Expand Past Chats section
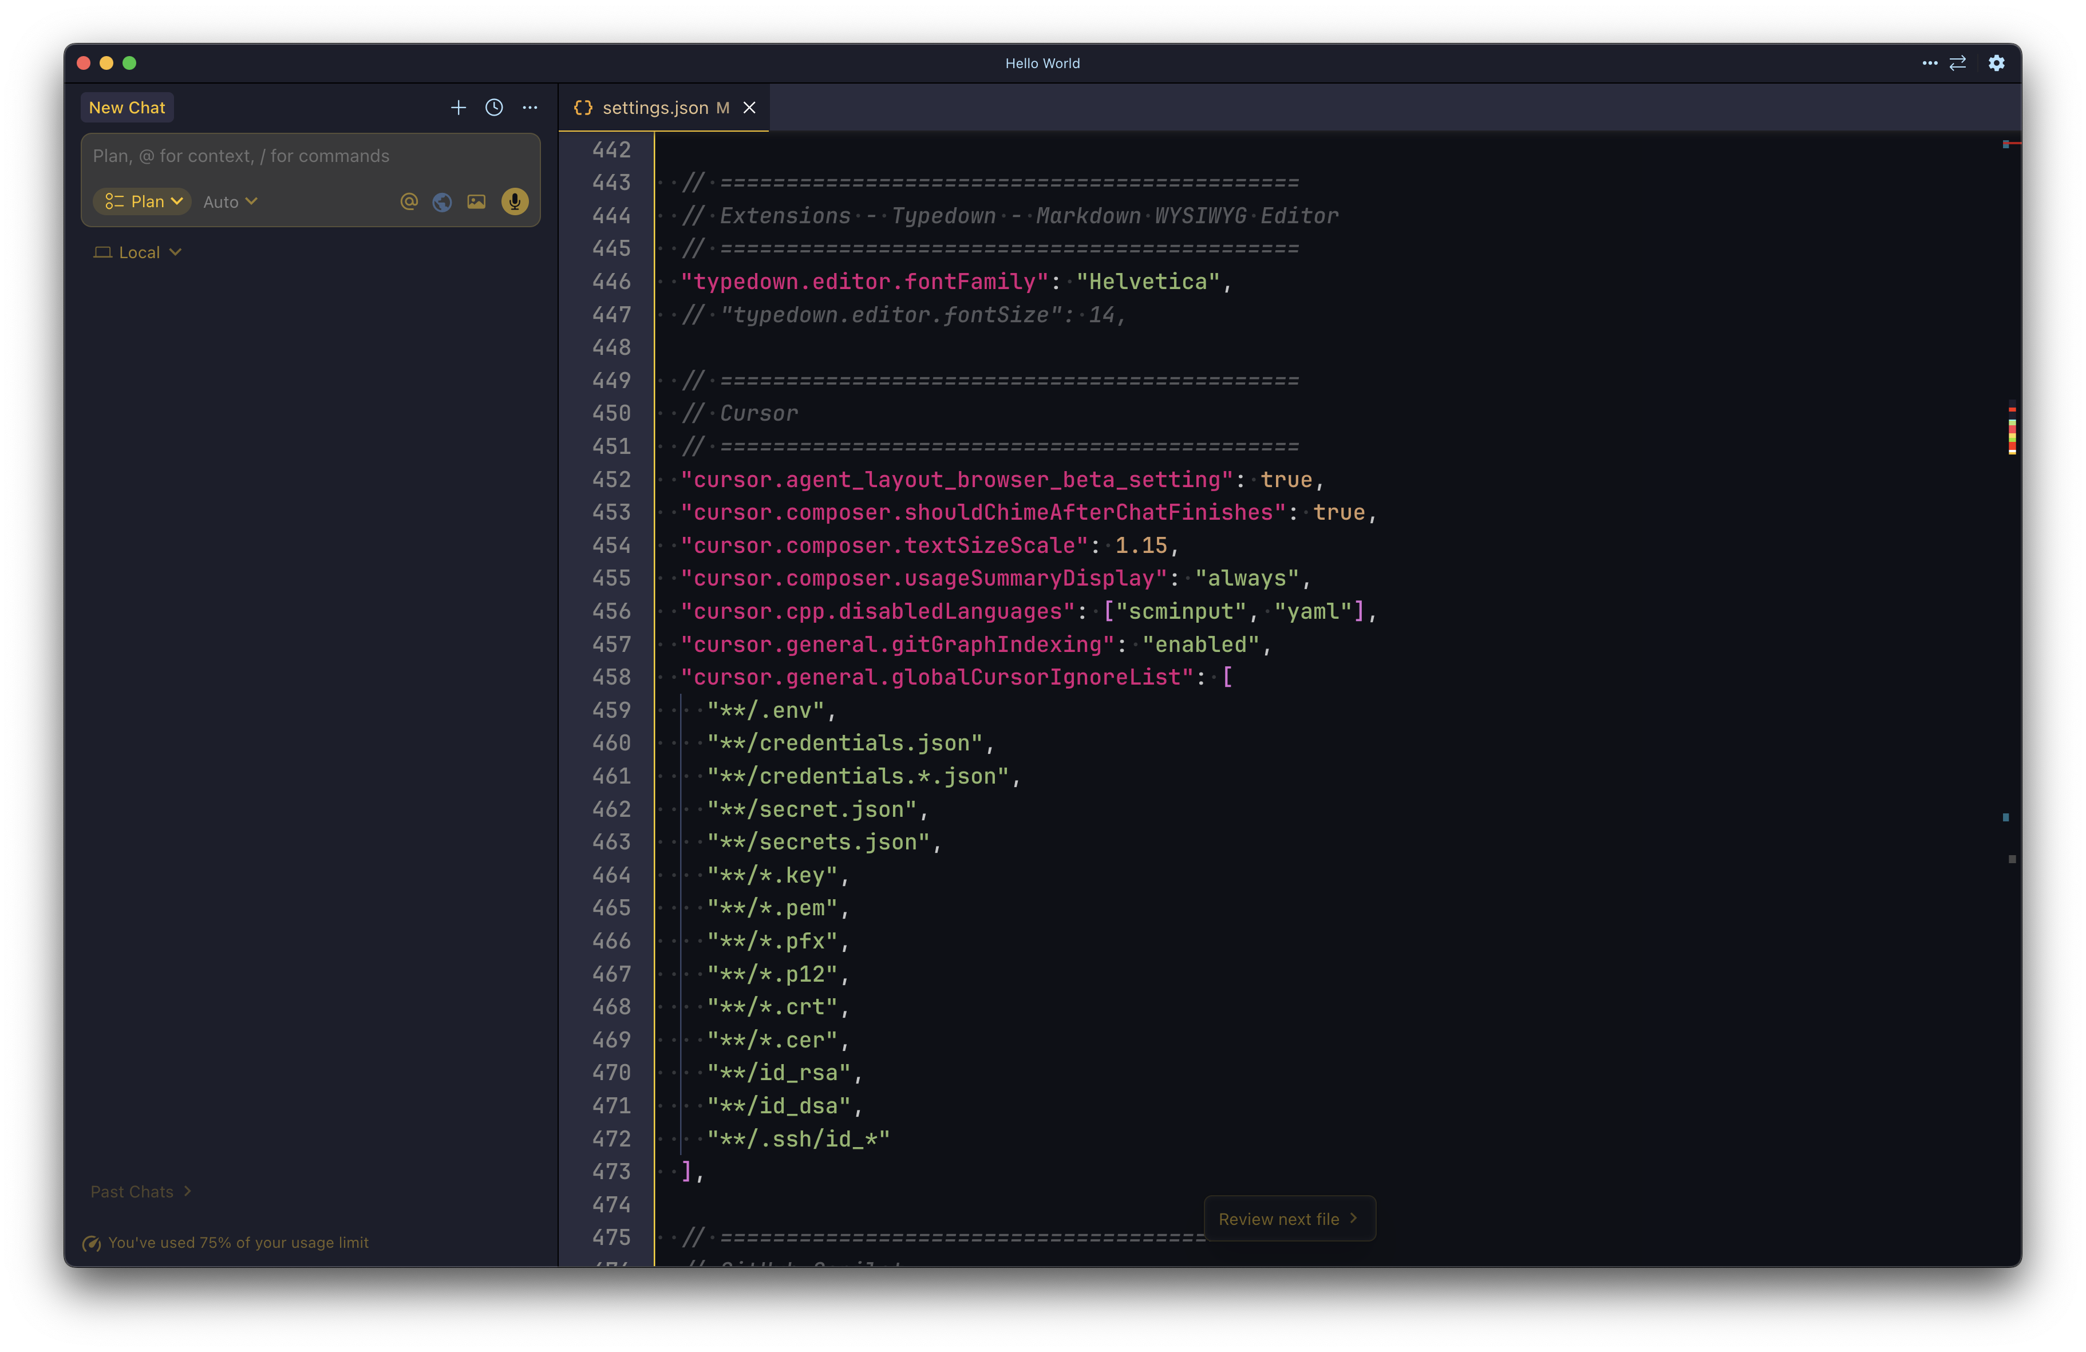The height and width of the screenshot is (1352, 2086). [x=140, y=1192]
